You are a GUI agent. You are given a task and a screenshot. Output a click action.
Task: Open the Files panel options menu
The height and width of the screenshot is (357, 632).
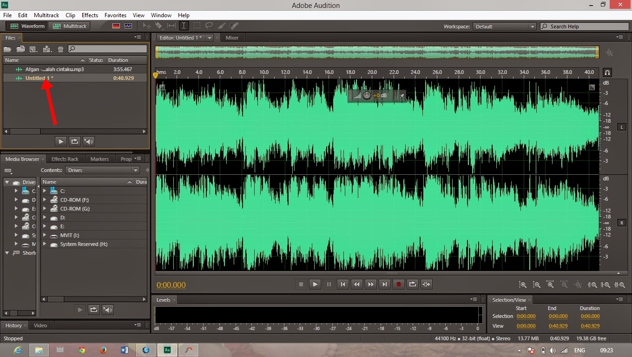[x=138, y=37]
